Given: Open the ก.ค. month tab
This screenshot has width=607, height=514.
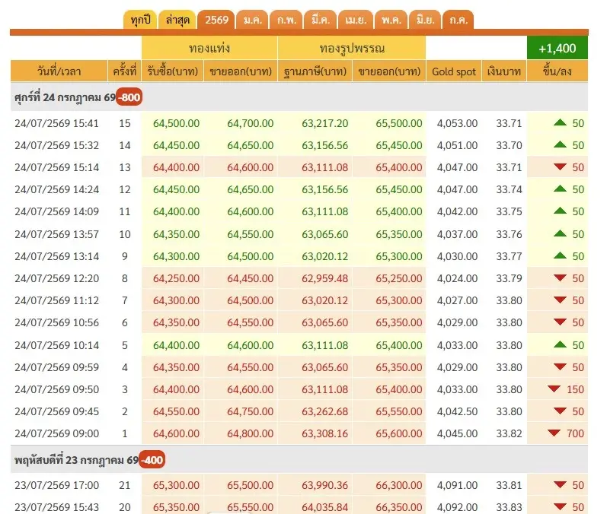Looking at the screenshot, I should tap(458, 20).
